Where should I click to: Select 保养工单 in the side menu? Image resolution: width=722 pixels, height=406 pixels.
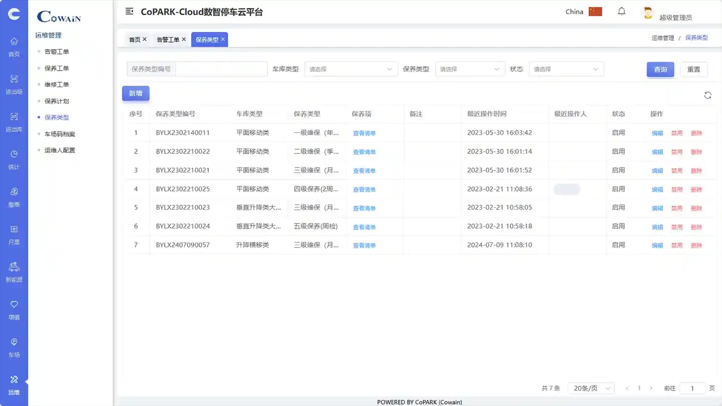(57, 68)
